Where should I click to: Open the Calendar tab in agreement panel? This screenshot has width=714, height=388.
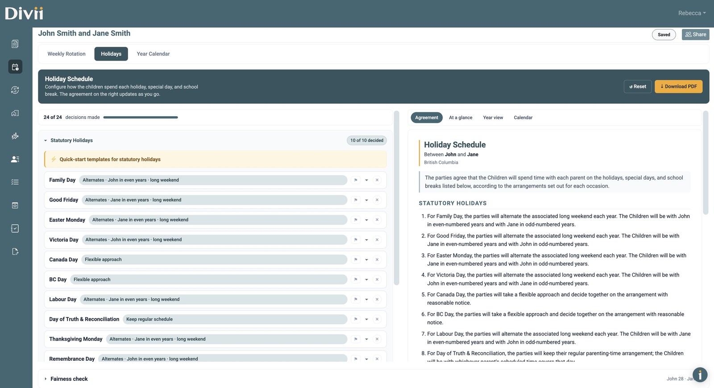point(523,118)
